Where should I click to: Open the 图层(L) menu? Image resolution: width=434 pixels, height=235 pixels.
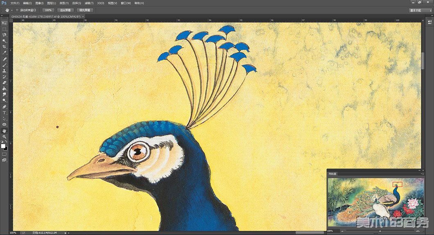52,3
